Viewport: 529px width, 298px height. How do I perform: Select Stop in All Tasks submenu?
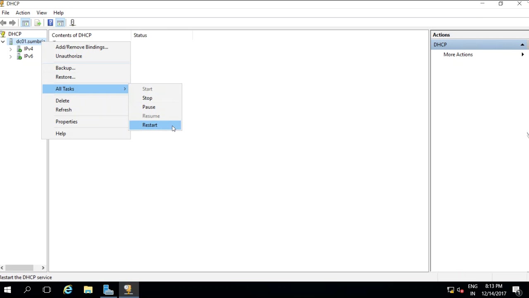(155, 98)
